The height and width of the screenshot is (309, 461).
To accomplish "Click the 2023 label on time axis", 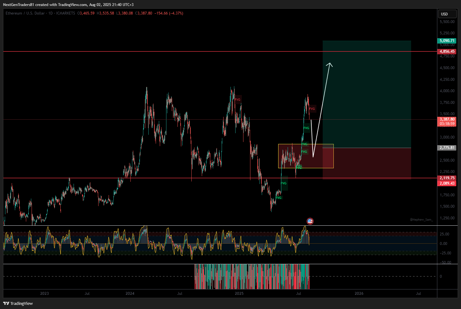I will (45, 294).
